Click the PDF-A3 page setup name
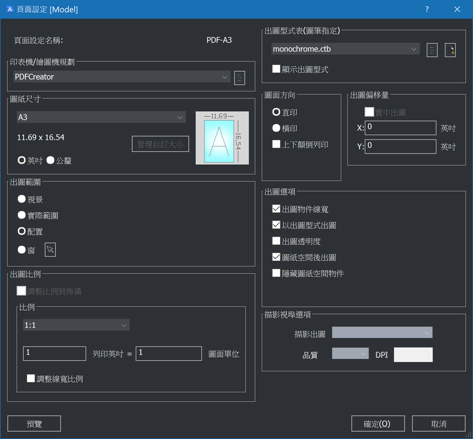473x439 pixels. (x=219, y=40)
